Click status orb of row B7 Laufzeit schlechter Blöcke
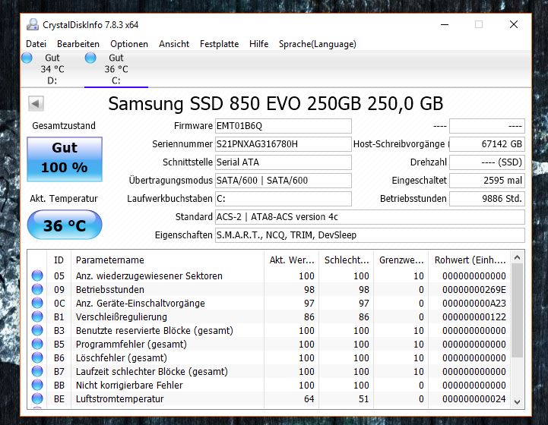Screen dimensions: 548x425 pyautogui.click(x=37, y=371)
